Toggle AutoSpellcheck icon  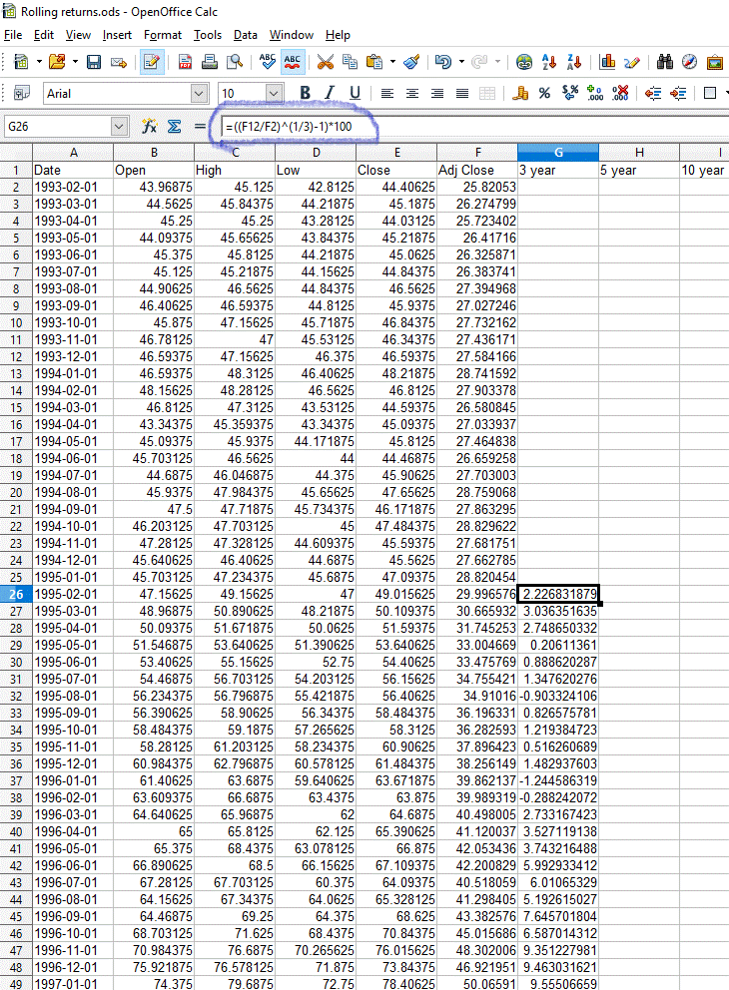coord(293,61)
